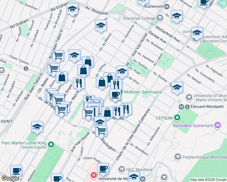This screenshot has width=227, height=182.
Task: Click the Av. Courcelette street label
Action: [205, 76]
